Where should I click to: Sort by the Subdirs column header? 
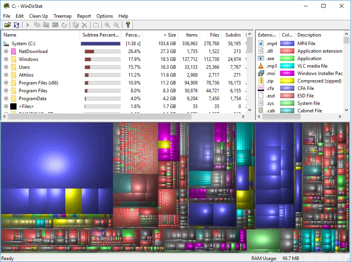point(232,35)
